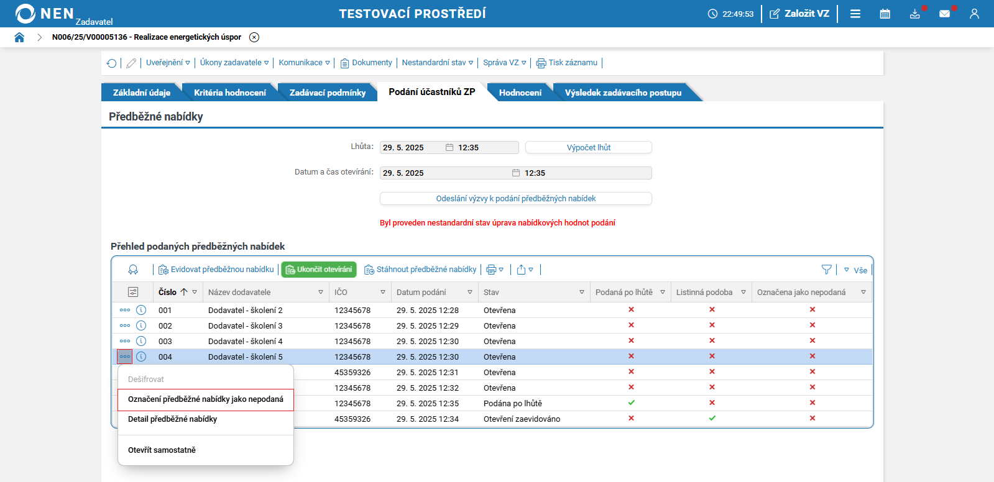Select Označení předběžné nabídky jako nepodaná
994x482 pixels.
[206, 399]
